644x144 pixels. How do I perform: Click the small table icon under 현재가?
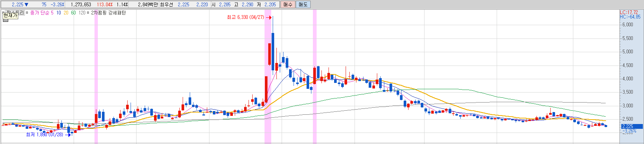pyautogui.click(x=5, y=20)
